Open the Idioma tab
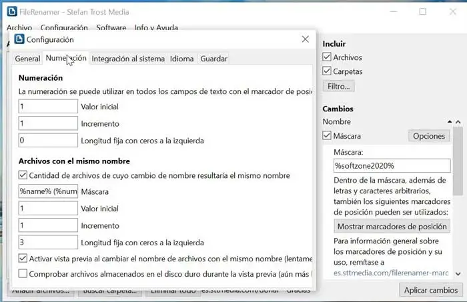Screen dimensions: 467x302 coord(181,59)
